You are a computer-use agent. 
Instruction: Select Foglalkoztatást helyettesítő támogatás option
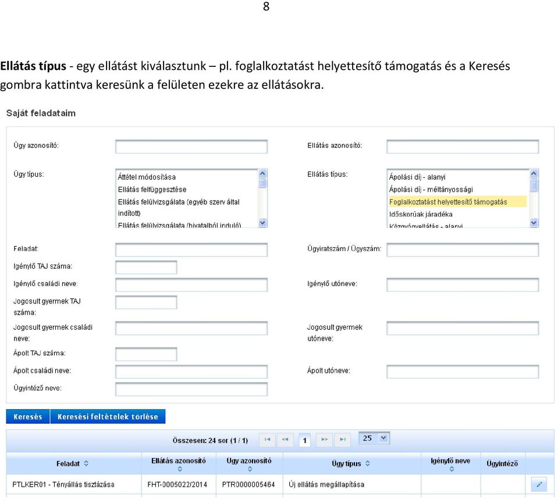458,202
